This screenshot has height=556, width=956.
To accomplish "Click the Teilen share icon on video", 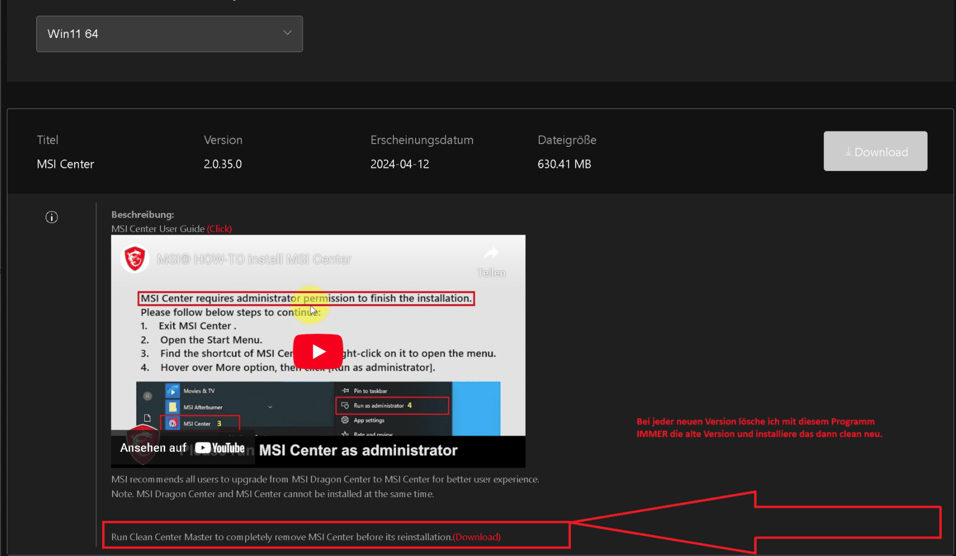I will pyautogui.click(x=491, y=261).
